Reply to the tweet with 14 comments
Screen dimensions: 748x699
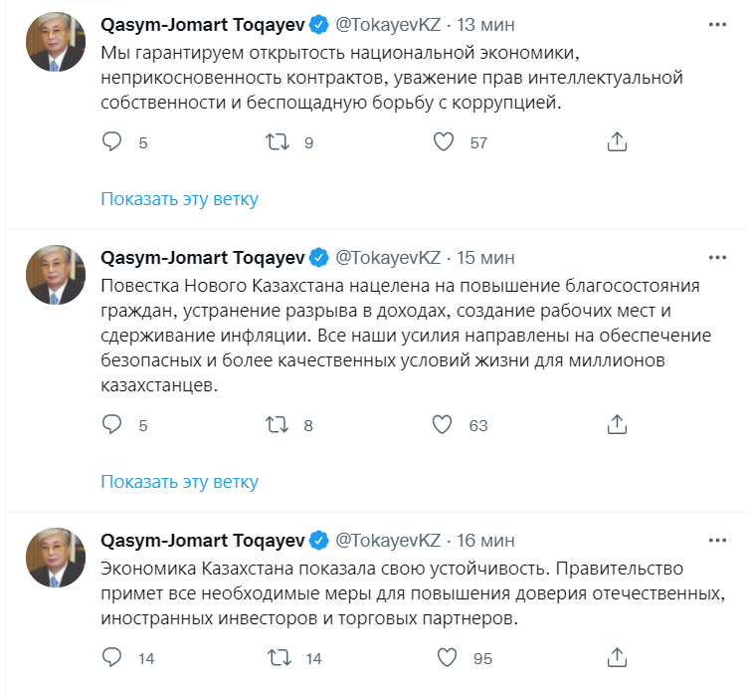pyautogui.click(x=112, y=657)
